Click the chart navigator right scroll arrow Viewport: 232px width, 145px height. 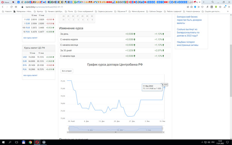tap(163, 132)
